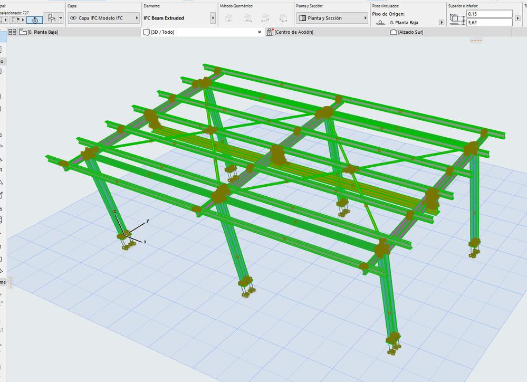This screenshot has height=382, width=527.
Task: Click the bottom elevation field showing 3,62
Action: (489, 22)
